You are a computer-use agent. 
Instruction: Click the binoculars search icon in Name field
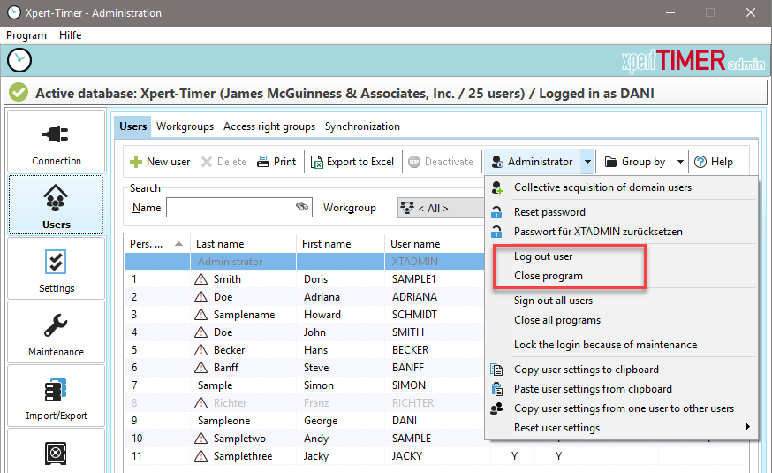coord(302,208)
